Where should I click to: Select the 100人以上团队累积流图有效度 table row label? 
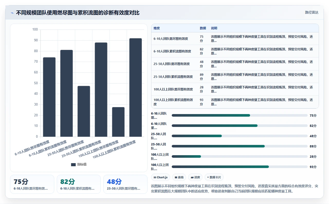pos(173,102)
